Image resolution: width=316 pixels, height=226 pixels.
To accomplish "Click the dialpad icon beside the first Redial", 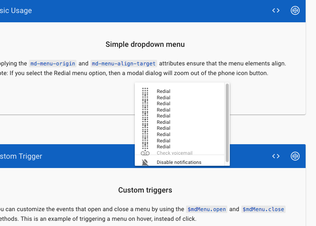I will (x=146, y=91).
